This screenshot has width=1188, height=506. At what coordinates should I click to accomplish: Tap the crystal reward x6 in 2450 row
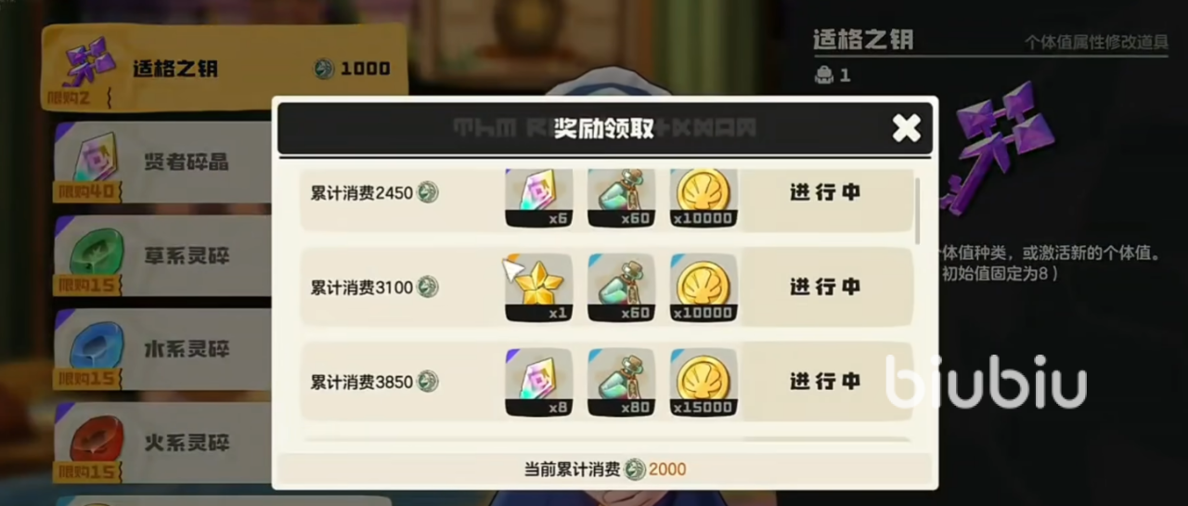(x=539, y=197)
